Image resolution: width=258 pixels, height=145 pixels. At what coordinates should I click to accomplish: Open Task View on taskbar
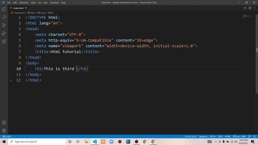(x=78, y=141)
